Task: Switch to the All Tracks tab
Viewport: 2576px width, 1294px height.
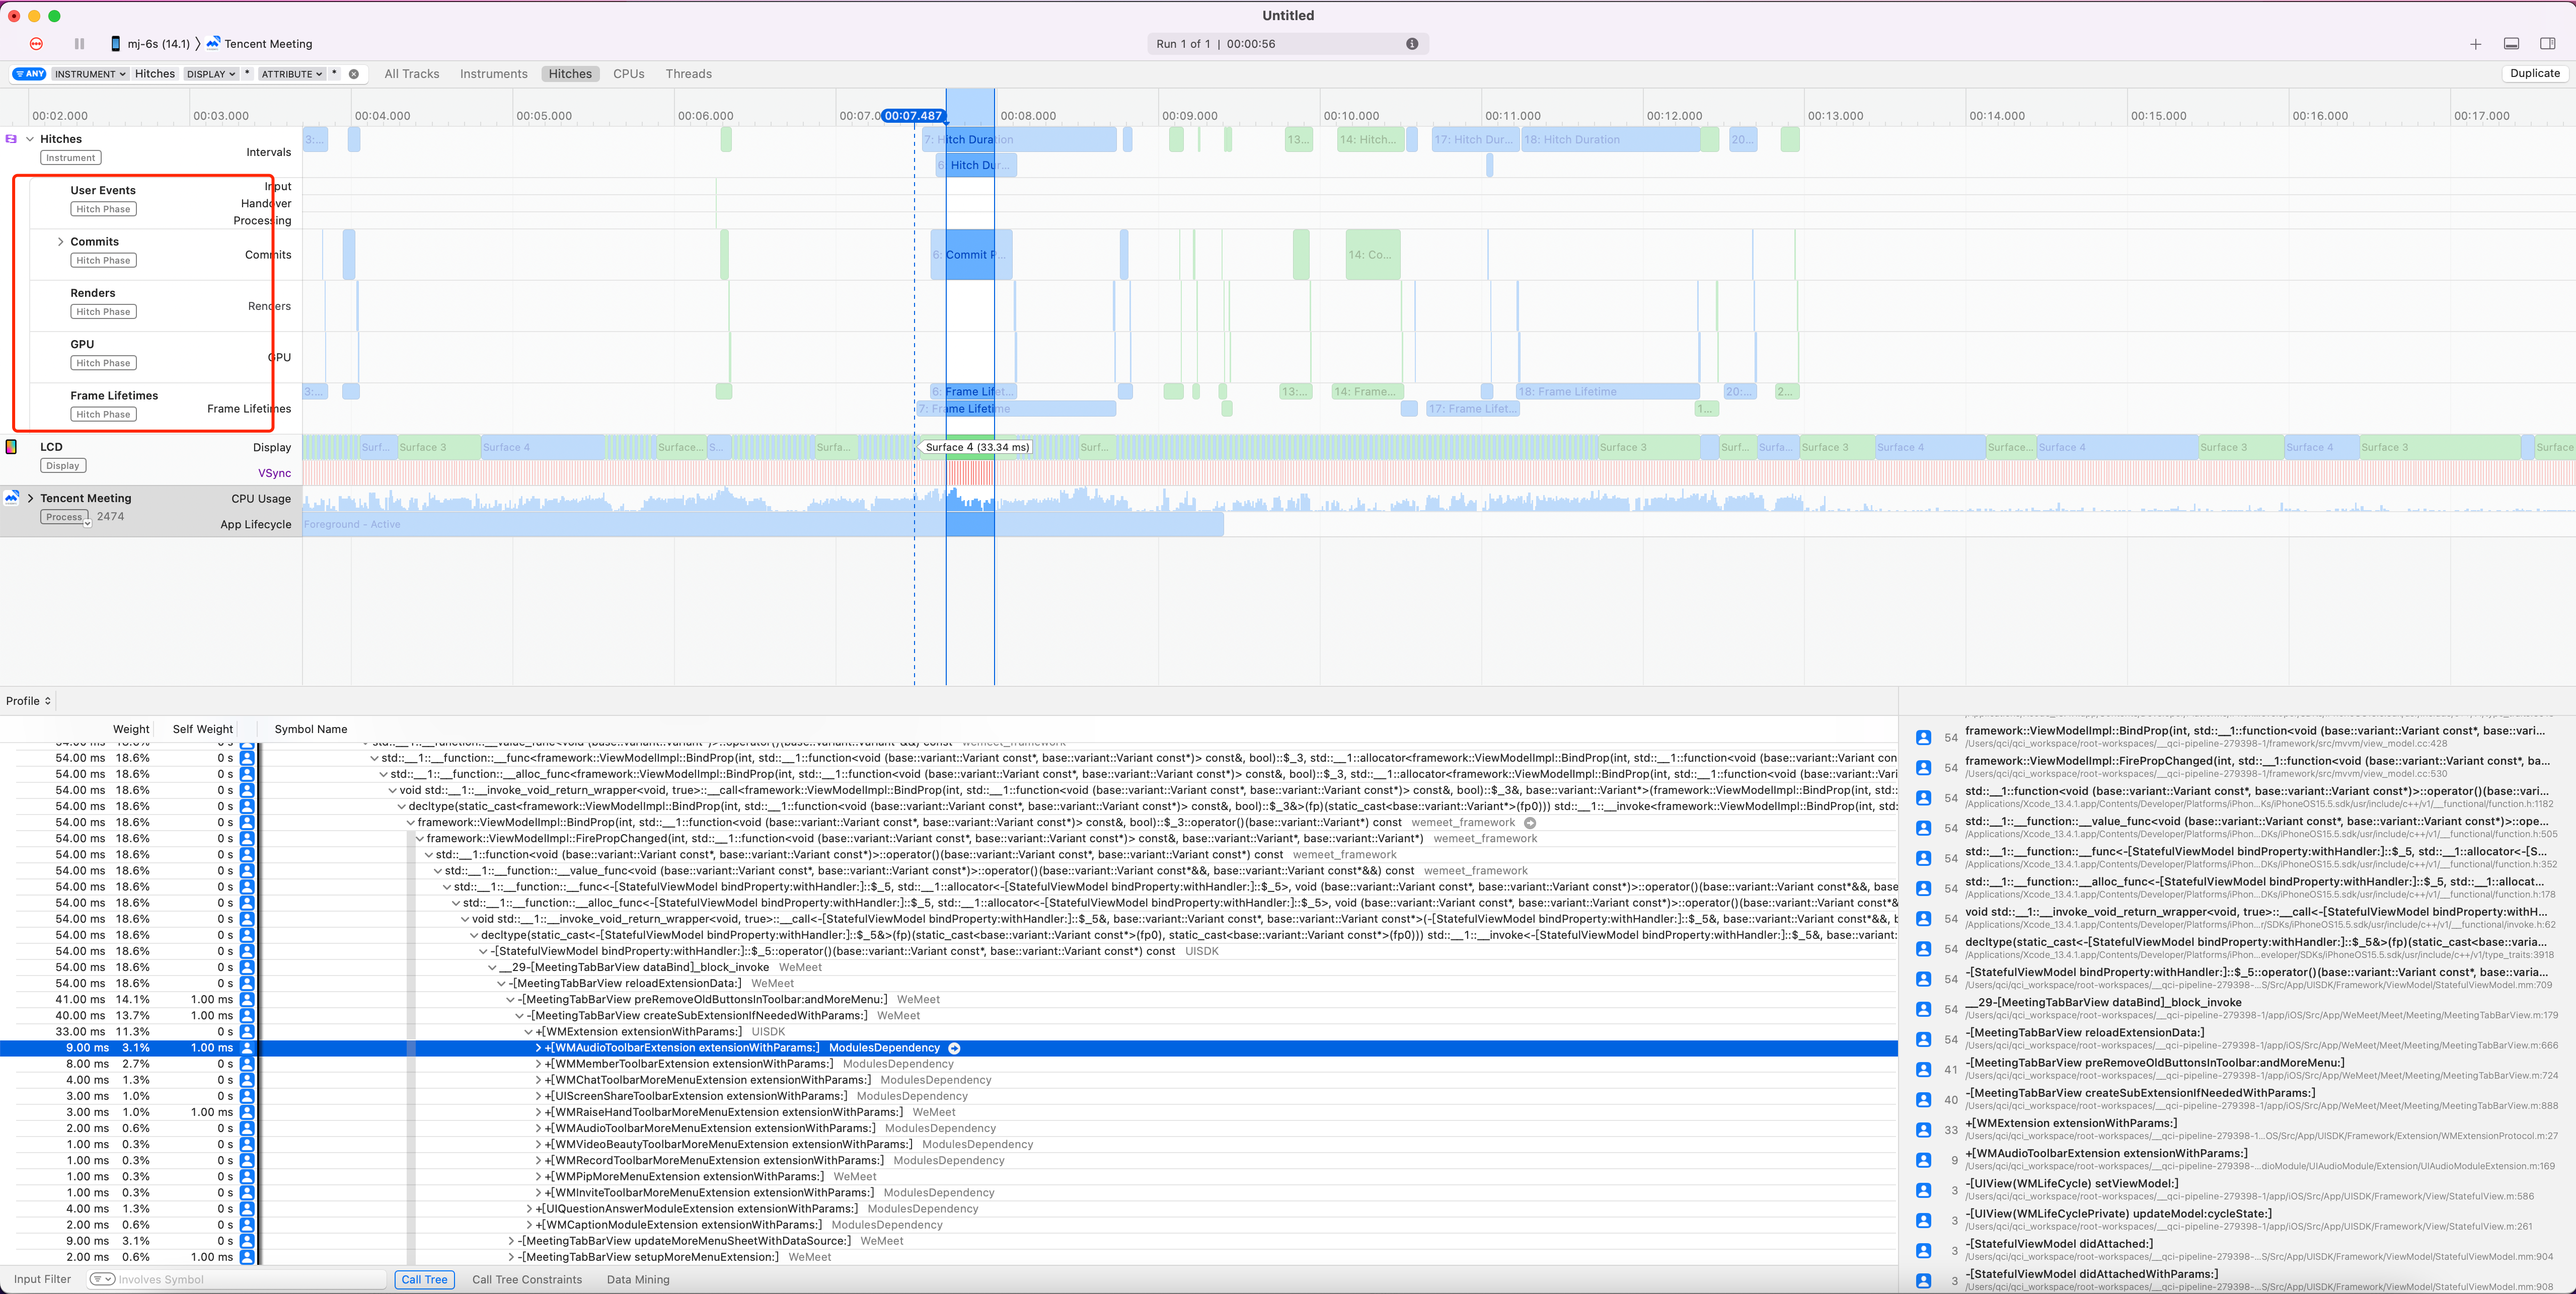Action: [411, 74]
